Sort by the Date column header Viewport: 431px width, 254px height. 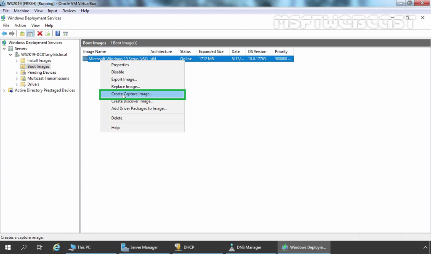(x=237, y=51)
